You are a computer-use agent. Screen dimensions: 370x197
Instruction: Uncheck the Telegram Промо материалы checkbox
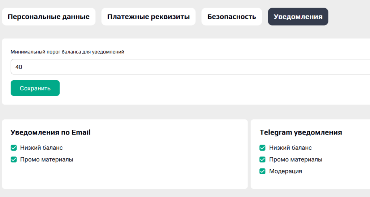click(x=263, y=159)
